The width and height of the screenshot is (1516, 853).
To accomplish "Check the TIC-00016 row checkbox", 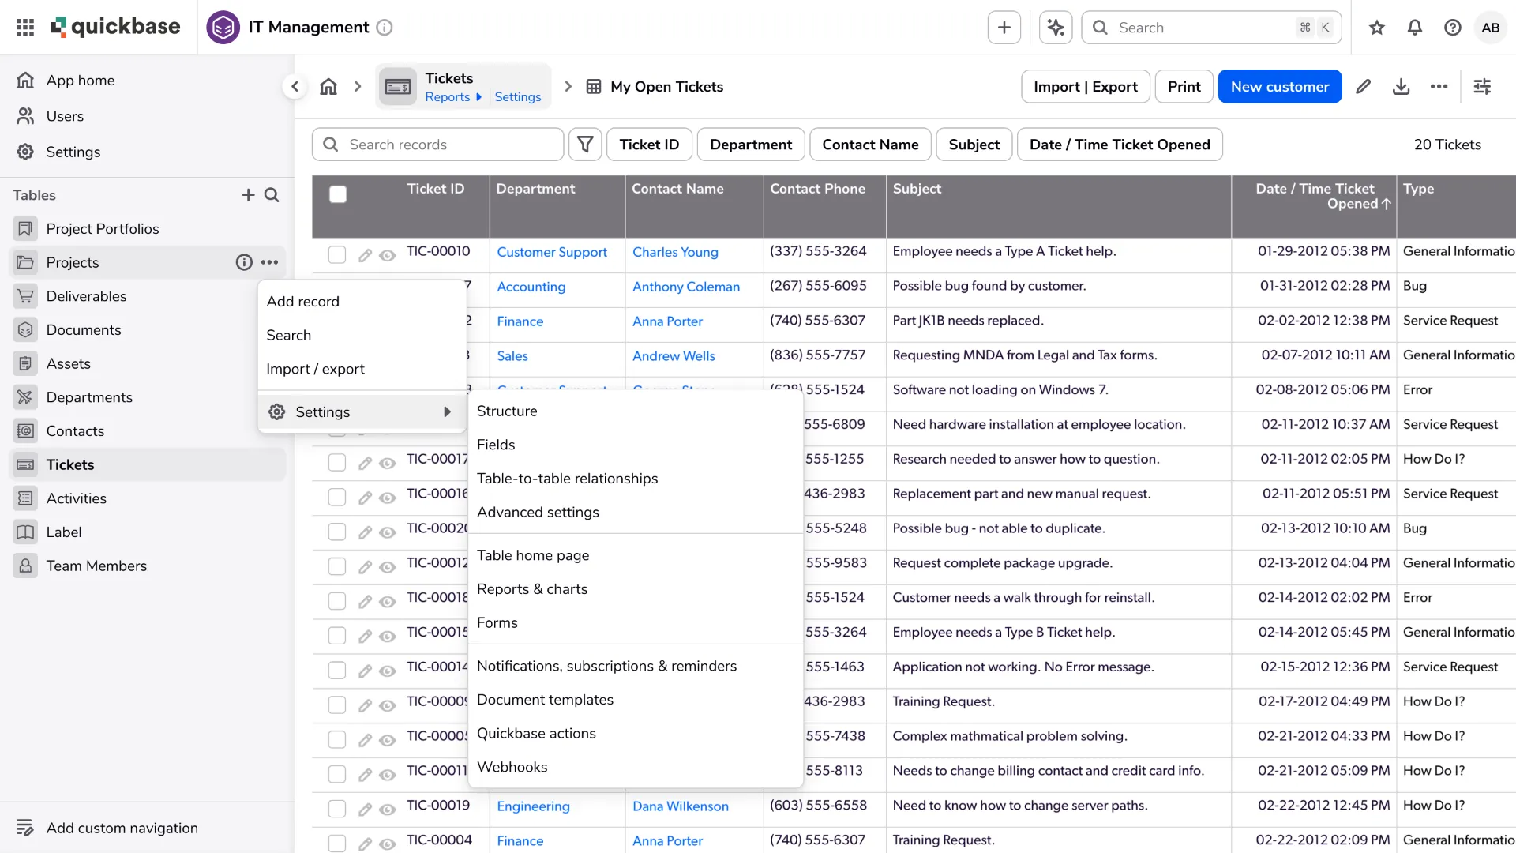I will click(337, 497).
